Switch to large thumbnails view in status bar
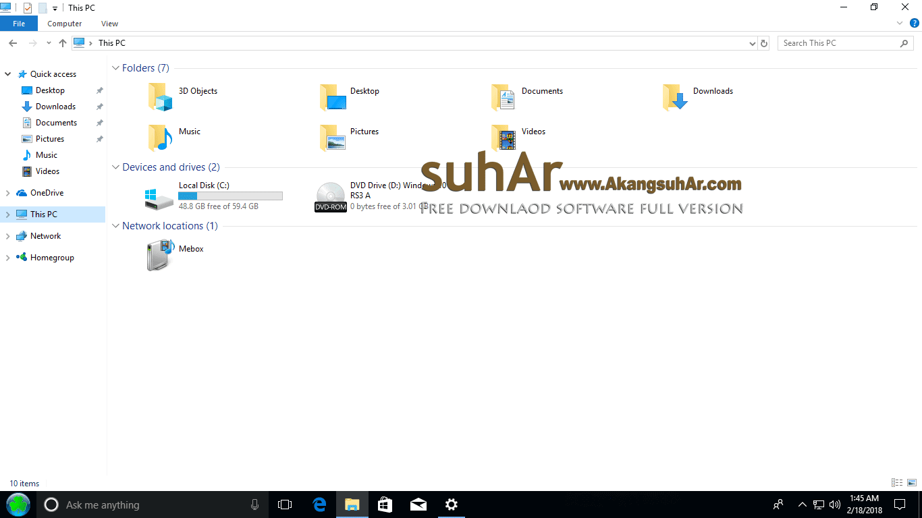Image resolution: width=922 pixels, height=518 pixels. 911,483
